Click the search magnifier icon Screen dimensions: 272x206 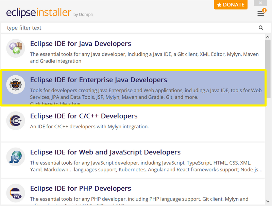(260, 27)
